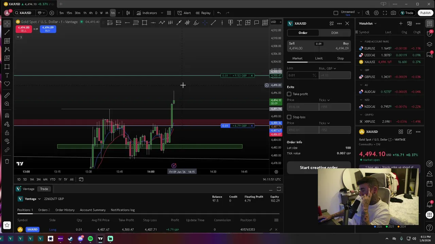Image resolution: width=435 pixels, height=244 pixels.
Task: Open the alerts clock icon in right sidebar
Action: (x=430, y=33)
